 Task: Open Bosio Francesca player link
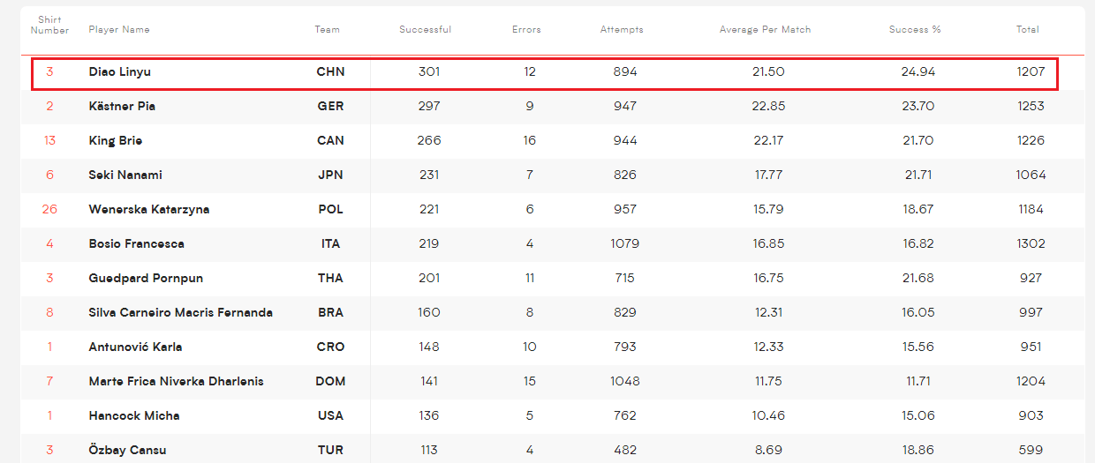tap(137, 243)
